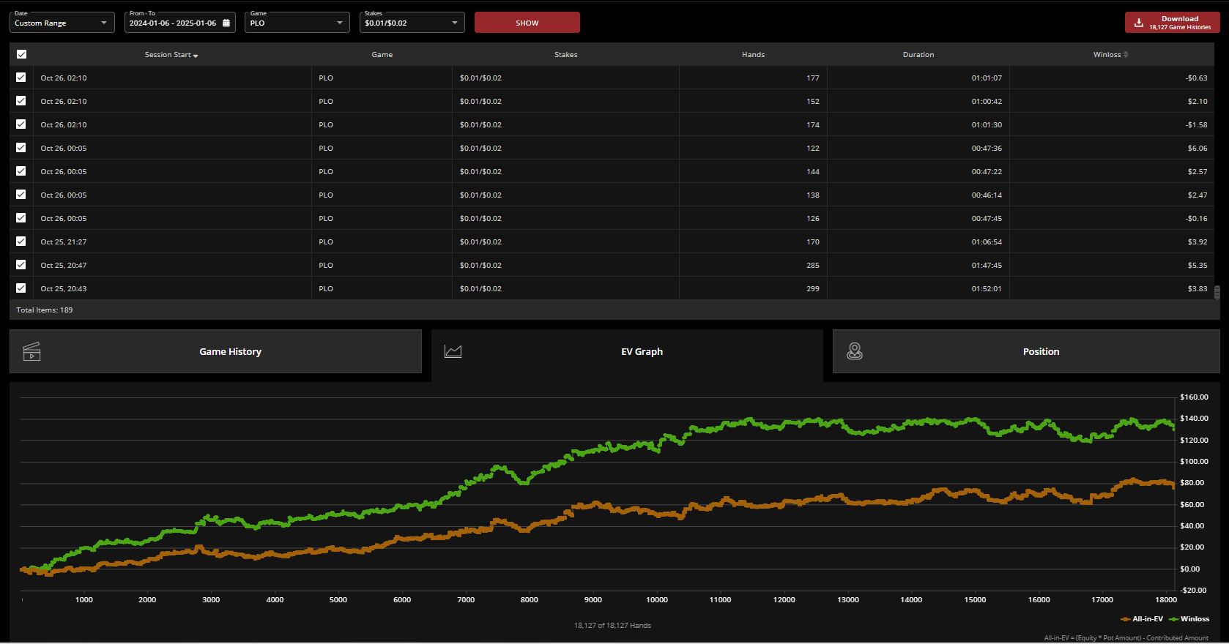Click the calendar icon in date range field
The image size is (1229, 644).
pos(226,23)
